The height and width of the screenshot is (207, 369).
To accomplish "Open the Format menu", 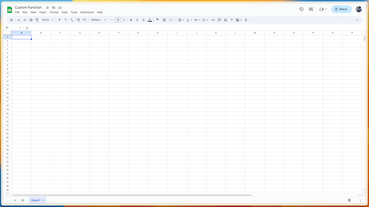I will (x=54, y=12).
